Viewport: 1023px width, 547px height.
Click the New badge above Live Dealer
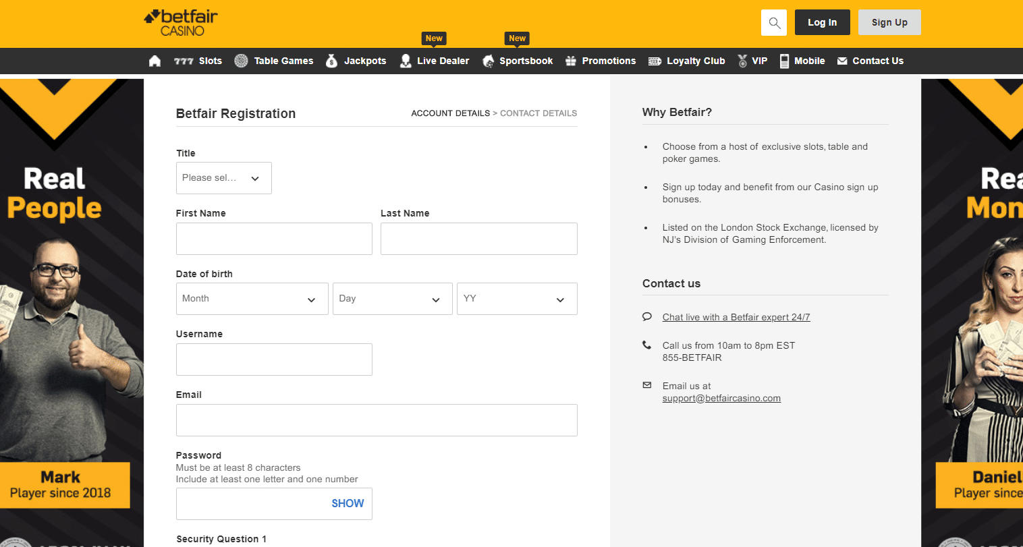[x=434, y=38]
